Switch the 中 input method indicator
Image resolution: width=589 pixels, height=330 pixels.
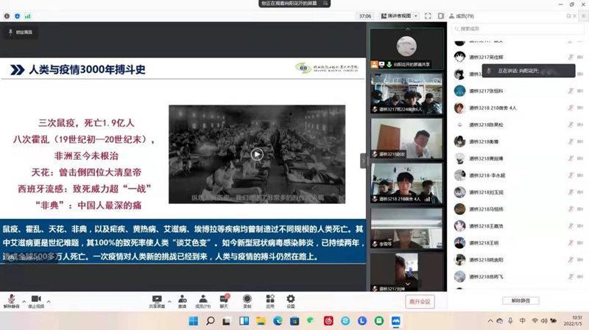click(x=523, y=321)
